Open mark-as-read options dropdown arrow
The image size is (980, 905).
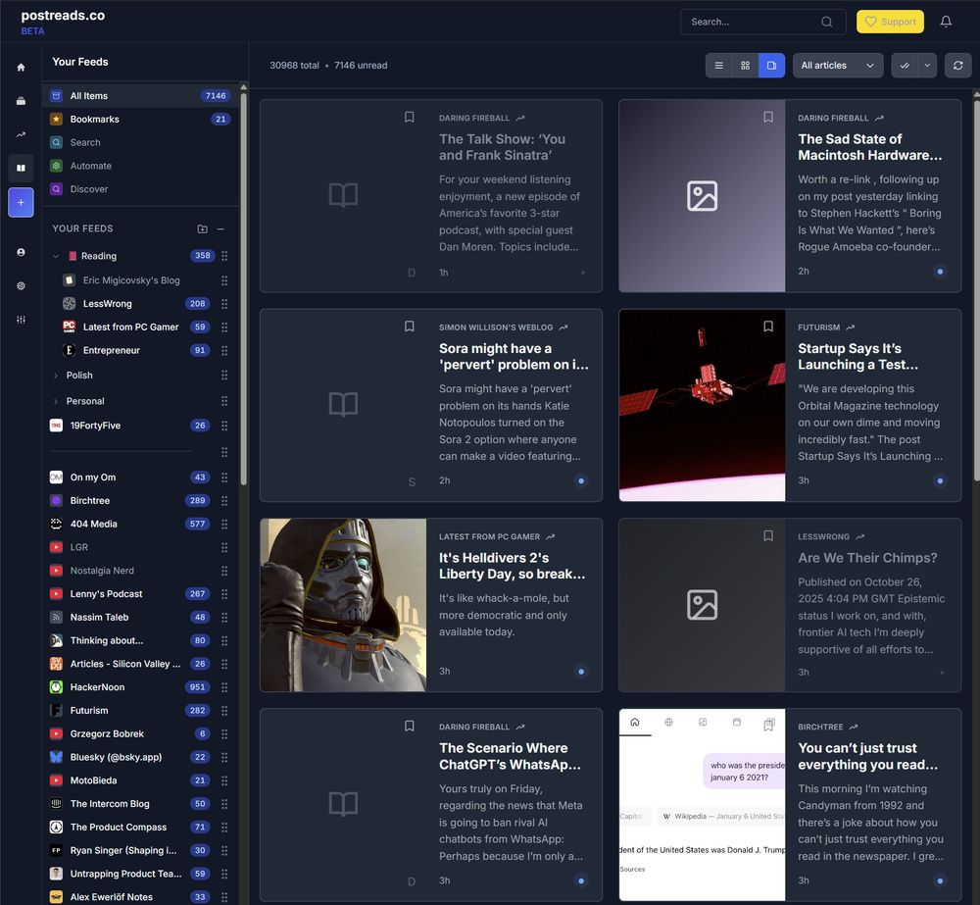pyautogui.click(x=927, y=65)
